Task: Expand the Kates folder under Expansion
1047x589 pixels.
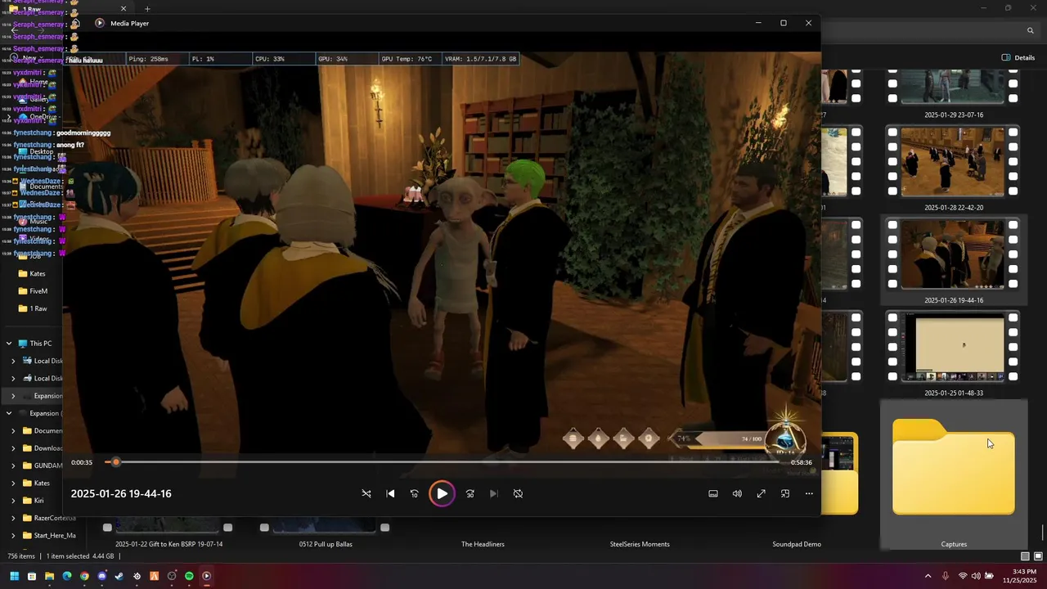Action: tap(12, 483)
